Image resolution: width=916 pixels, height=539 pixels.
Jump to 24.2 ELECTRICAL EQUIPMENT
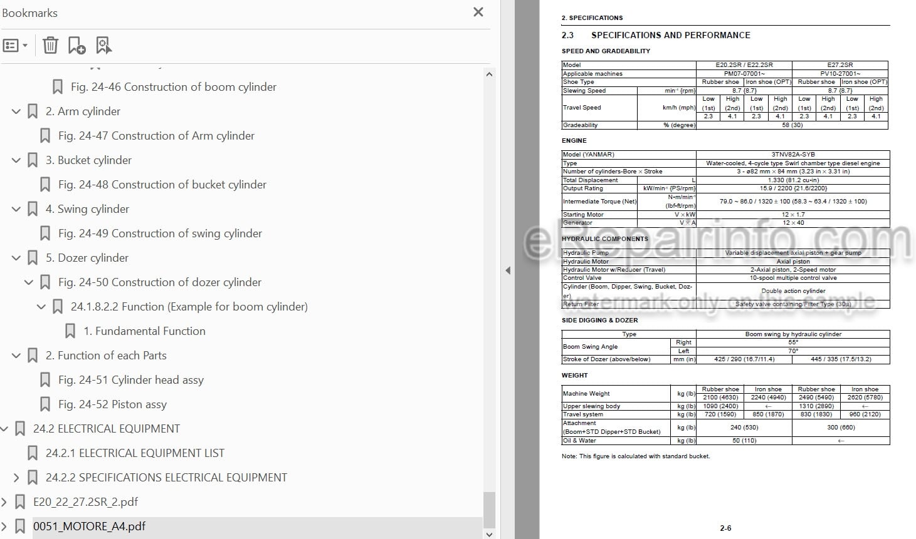coord(107,428)
